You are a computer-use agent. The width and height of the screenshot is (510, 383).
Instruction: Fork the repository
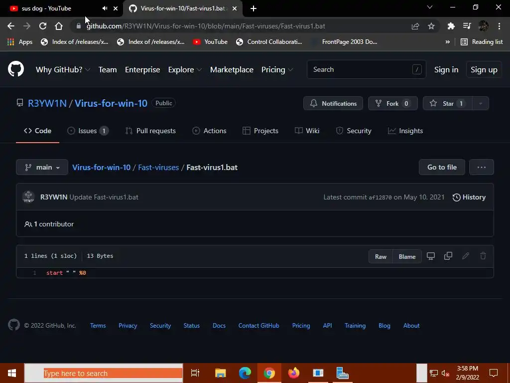[393, 103]
